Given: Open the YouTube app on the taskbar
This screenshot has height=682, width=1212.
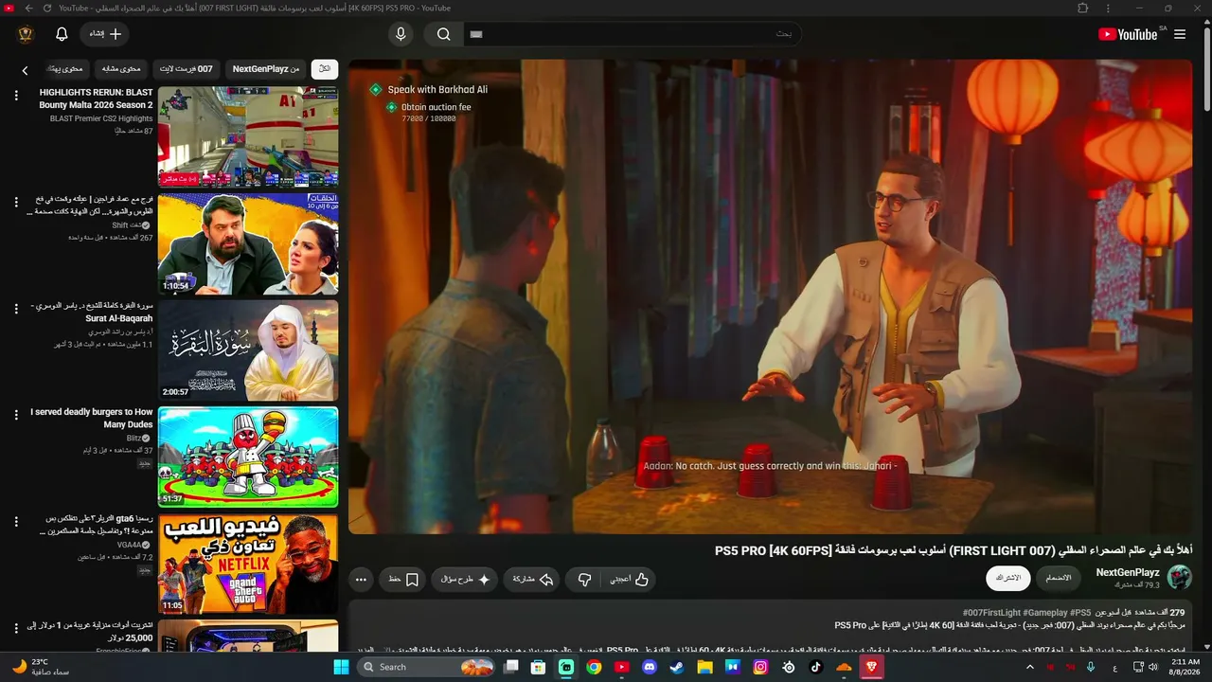Looking at the screenshot, I should [x=621, y=667].
